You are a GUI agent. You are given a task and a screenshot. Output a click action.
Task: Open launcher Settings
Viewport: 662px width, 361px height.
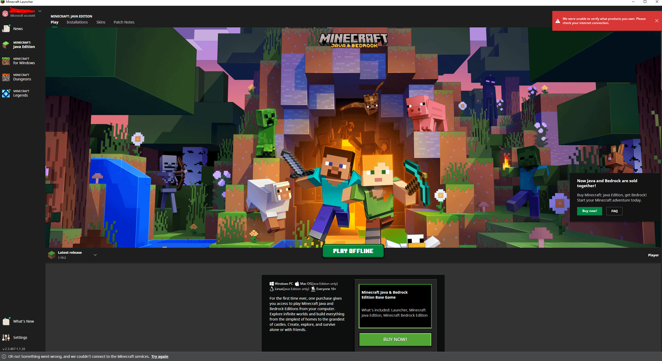20,337
